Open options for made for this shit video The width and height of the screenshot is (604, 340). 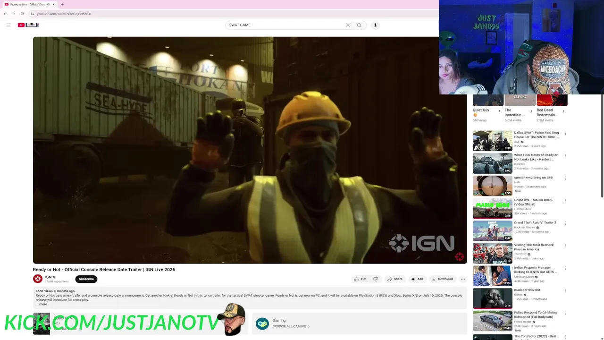566,290
